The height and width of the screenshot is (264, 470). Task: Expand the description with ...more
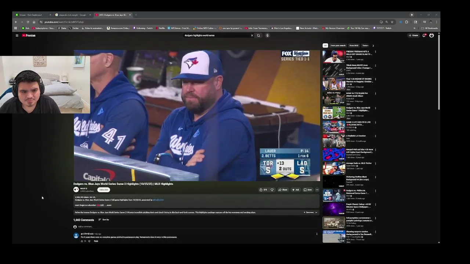pos(108,205)
